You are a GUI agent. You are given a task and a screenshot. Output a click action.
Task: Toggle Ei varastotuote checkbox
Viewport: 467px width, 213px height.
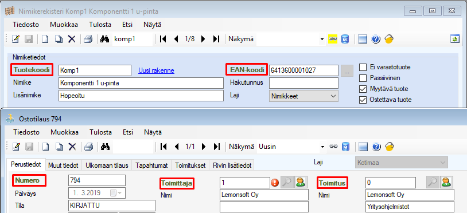(x=363, y=67)
